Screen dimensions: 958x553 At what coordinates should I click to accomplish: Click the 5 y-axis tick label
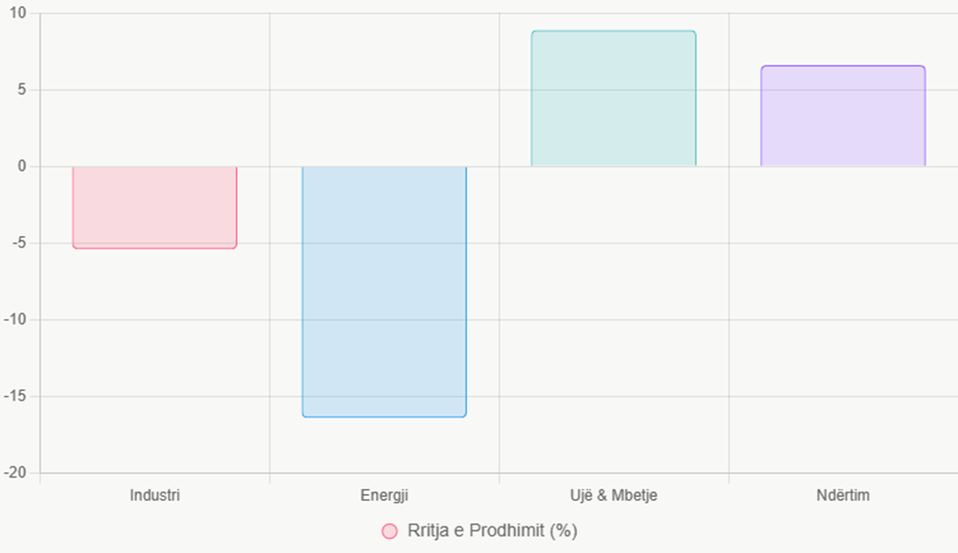point(24,89)
